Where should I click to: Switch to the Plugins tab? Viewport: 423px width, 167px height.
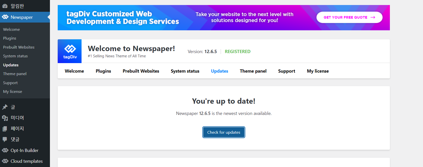[103, 71]
